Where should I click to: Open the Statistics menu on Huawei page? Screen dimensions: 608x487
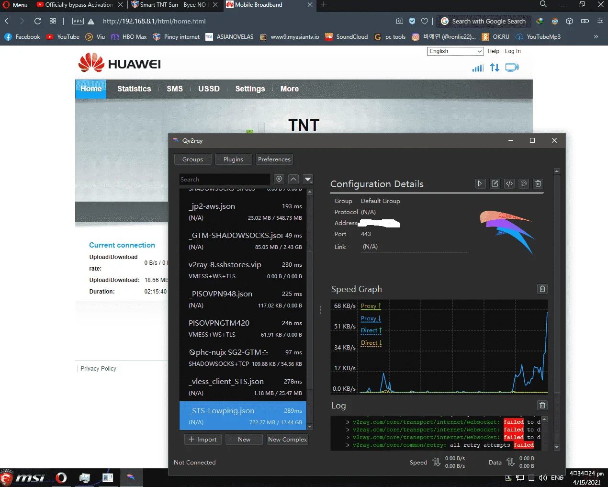click(134, 89)
